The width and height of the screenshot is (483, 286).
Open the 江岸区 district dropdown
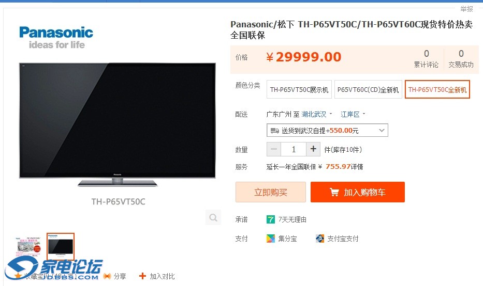tap(353, 114)
